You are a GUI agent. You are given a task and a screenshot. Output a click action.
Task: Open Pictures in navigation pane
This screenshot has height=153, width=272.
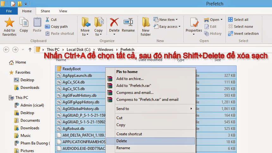click(x=24, y=151)
